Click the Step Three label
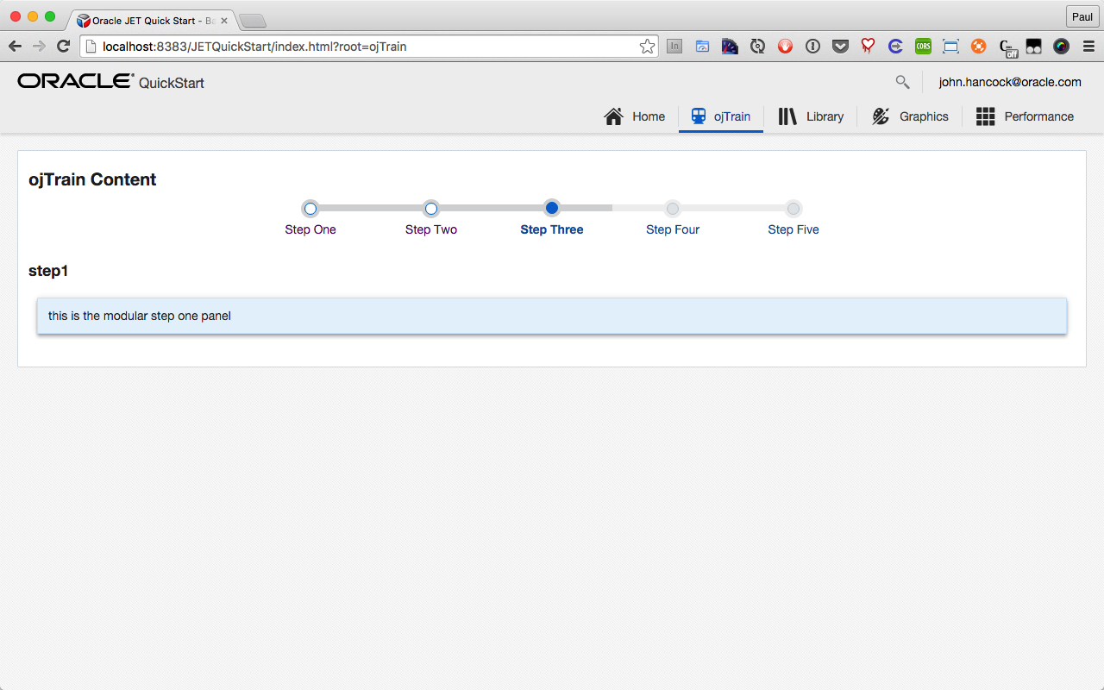This screenshot has width=1104, height=690. pos(552,229)
